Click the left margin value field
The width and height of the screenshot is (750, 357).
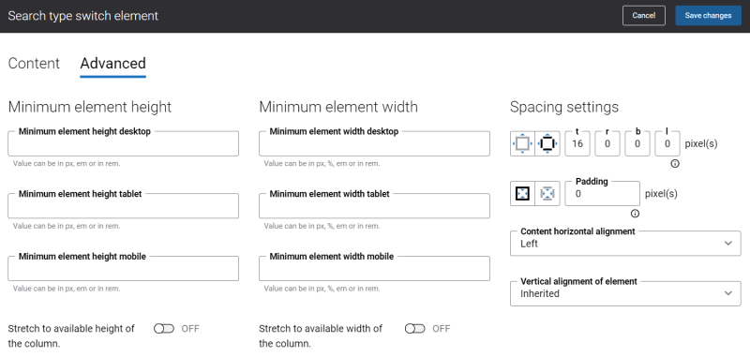[x=667, y=143]
